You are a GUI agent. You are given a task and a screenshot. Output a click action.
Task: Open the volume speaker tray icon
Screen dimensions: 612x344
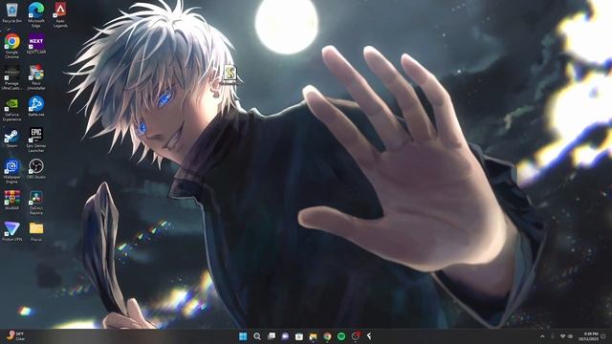point(570,336)
